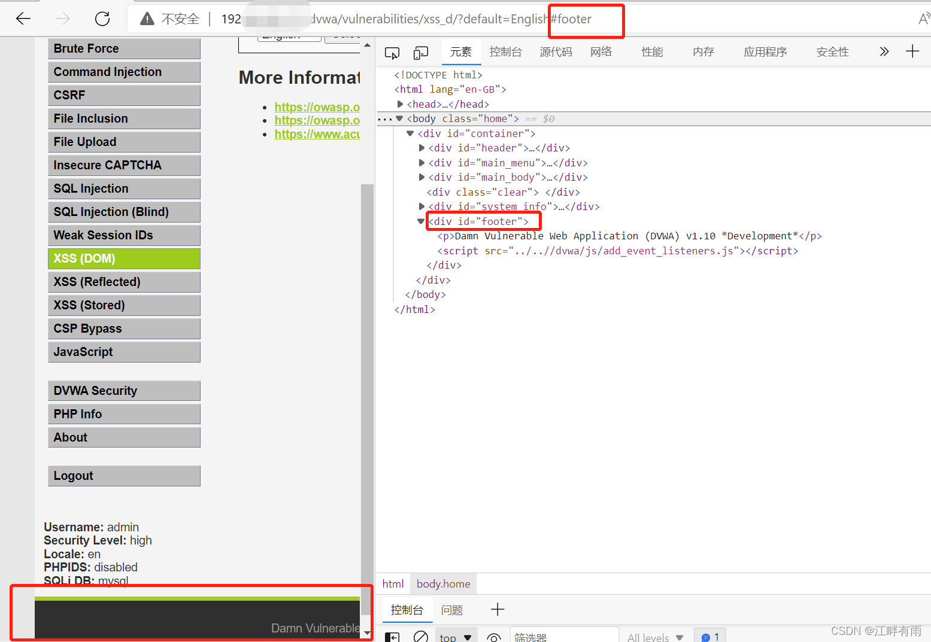Open the top context dropdown
931x642 pixels.
[x=456, y=637]
